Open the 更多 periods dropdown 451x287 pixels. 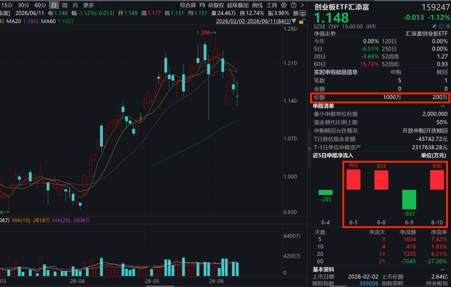point(89,5)
